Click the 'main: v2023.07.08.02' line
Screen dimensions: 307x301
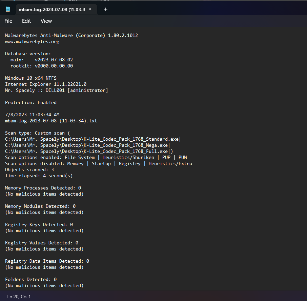tap(42, 60)
